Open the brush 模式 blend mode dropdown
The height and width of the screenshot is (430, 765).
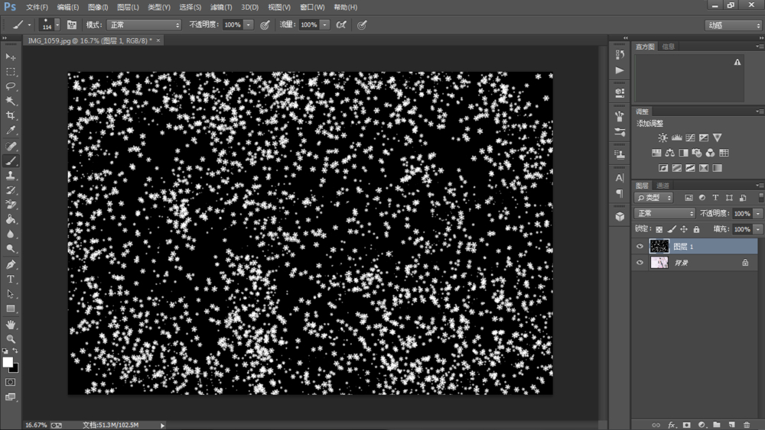[x=144, y=25]
